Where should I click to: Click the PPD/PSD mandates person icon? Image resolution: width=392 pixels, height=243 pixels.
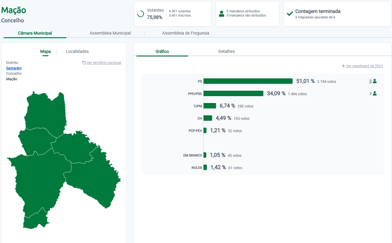coord(375,93)
